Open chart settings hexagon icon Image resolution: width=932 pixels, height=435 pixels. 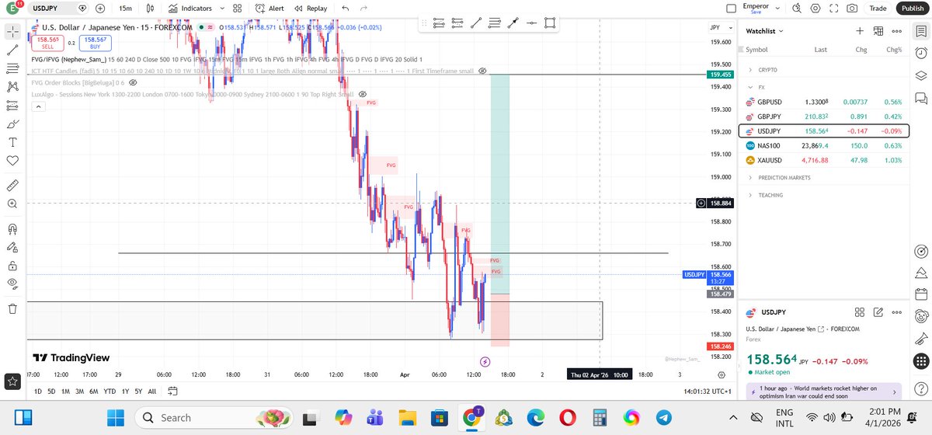click(x=815, y=9)
